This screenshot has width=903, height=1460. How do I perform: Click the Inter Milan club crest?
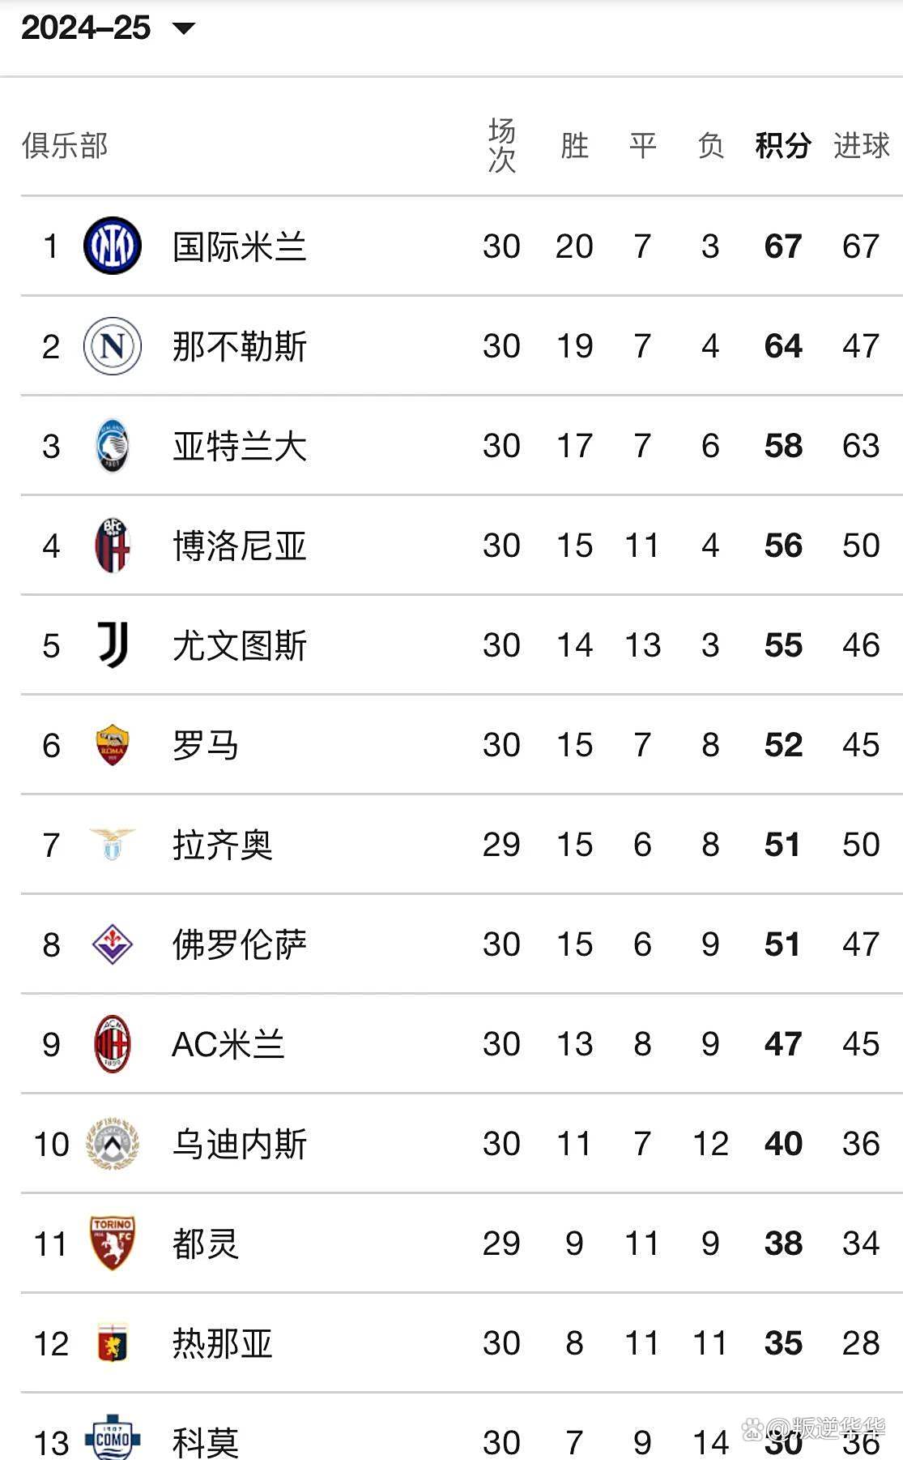(113, 246)
